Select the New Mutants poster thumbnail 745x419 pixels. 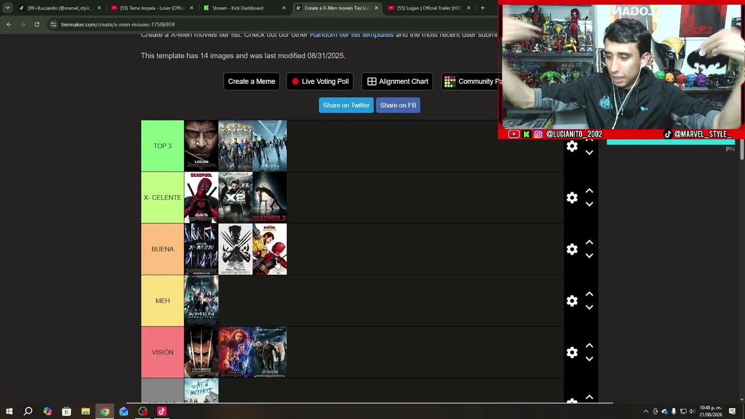tap(201, 390)
